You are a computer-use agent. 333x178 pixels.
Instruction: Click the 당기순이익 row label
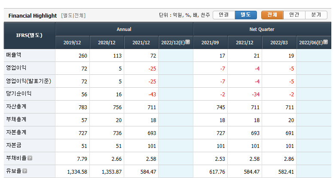pos(18,94)
